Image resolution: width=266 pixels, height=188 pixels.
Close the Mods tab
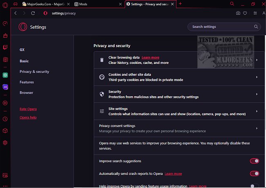120,4
